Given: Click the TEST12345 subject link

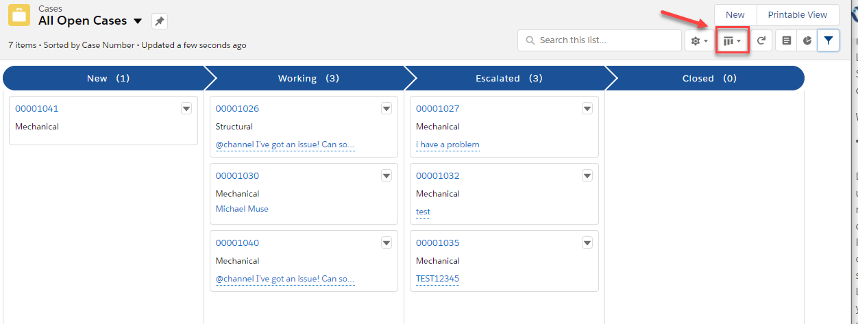Looking at the screenshot, I should coord(437,279).
